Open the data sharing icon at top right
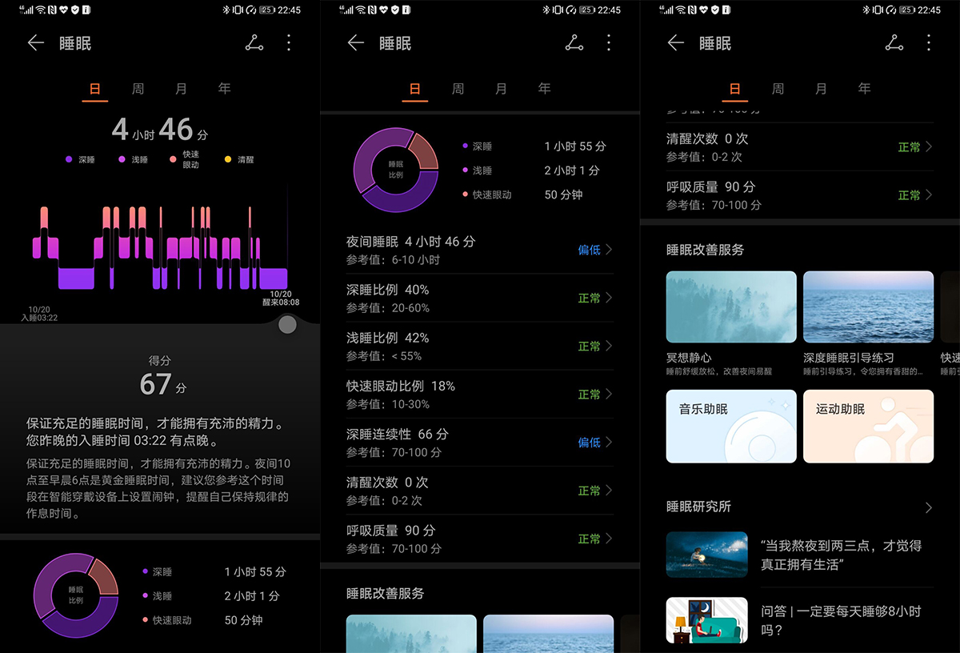This screenshot has width=960, height=653. pos(254,43)
